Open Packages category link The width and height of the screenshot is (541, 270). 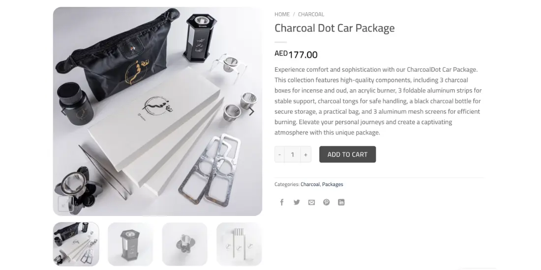click(x=332, y=184)
